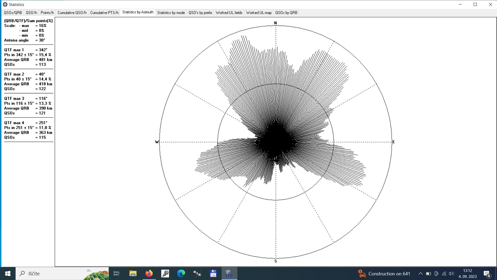497x280 pixels.
Task: Click the taskbar search box Iščite
Action: [62, 274]
